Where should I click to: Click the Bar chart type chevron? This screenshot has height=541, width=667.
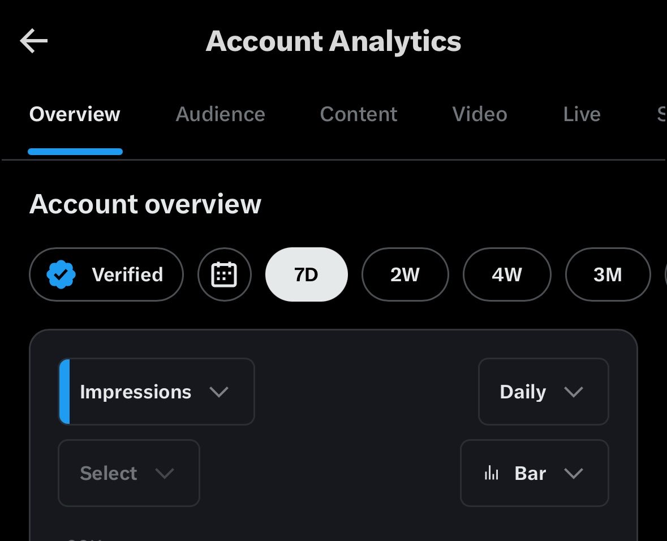pyautogui.click(x=574, y=473)
